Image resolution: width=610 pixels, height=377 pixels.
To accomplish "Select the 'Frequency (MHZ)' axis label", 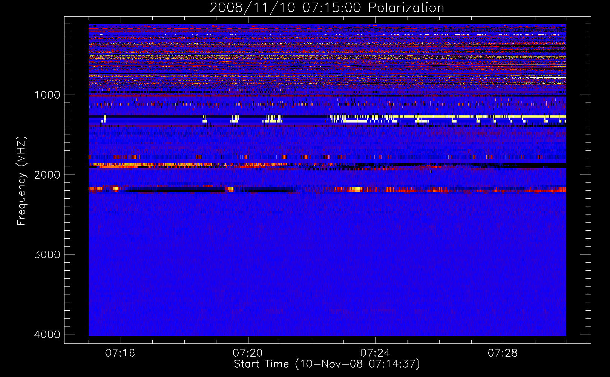I will pos(21,181).
